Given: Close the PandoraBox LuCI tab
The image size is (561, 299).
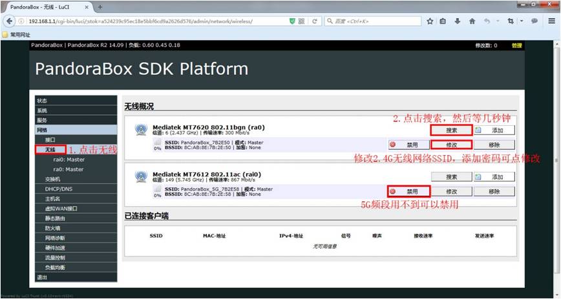Looking at the screenshot, I should pos(87,7).
